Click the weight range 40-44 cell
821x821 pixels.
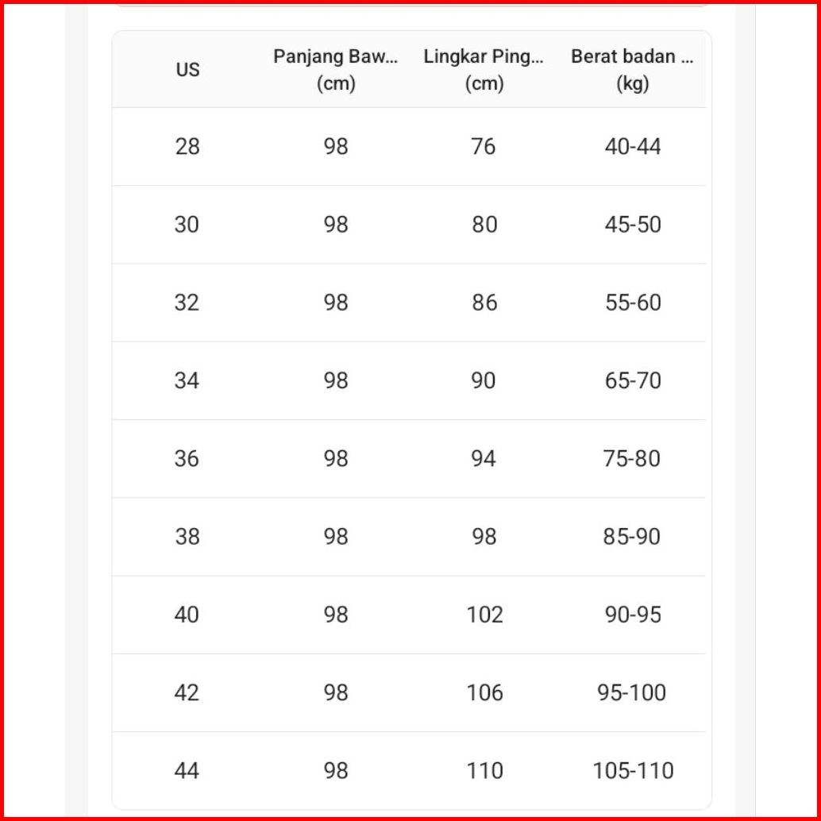[633, 147]
